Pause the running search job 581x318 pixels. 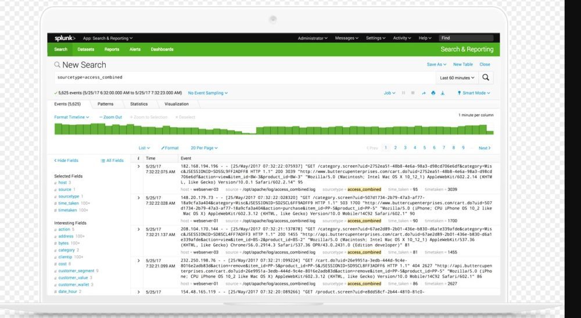click(x=403, y=93)
